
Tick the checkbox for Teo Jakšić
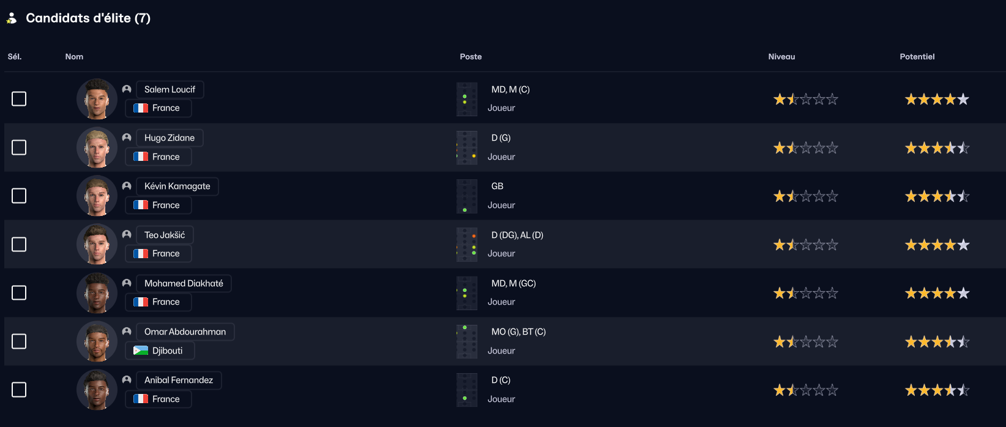coord(19,244)
